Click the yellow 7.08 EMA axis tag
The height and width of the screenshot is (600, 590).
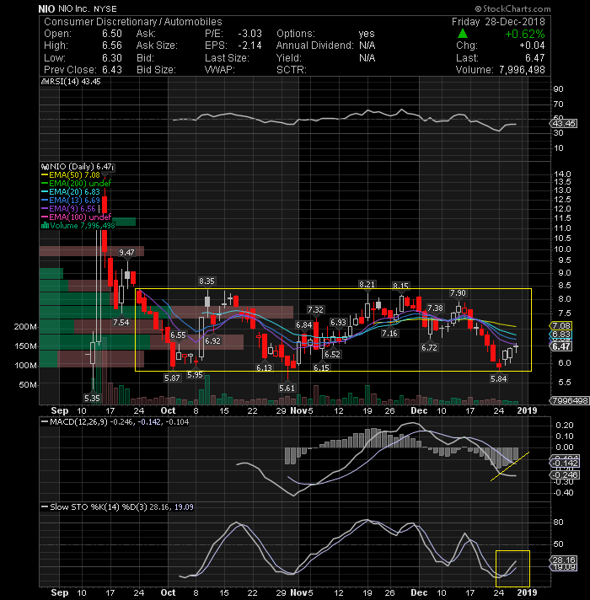point(560,325)
